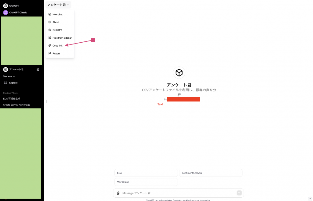The width and height of the screenshot is (313, 201).
Task: Click the EDA conversation starter
Action: [x=146, y=173]
